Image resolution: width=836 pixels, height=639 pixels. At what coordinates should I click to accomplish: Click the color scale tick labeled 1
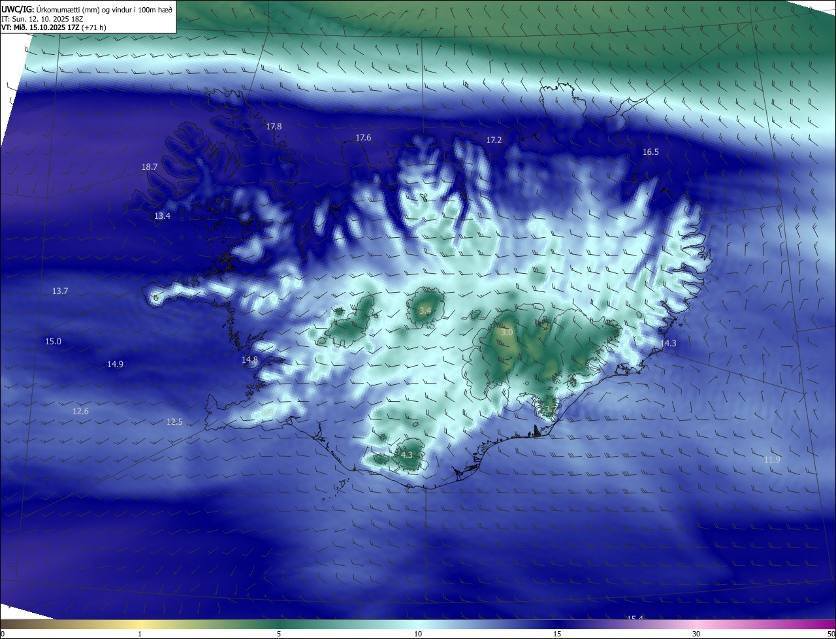point(140,634)
